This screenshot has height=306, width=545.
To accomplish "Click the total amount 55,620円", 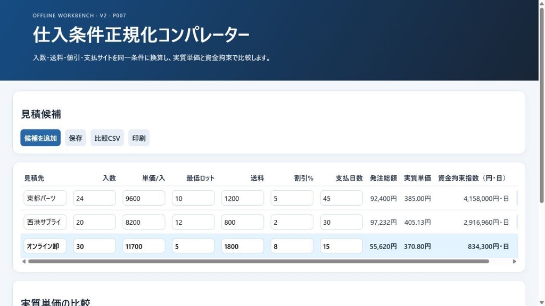I will coord(383,246).
